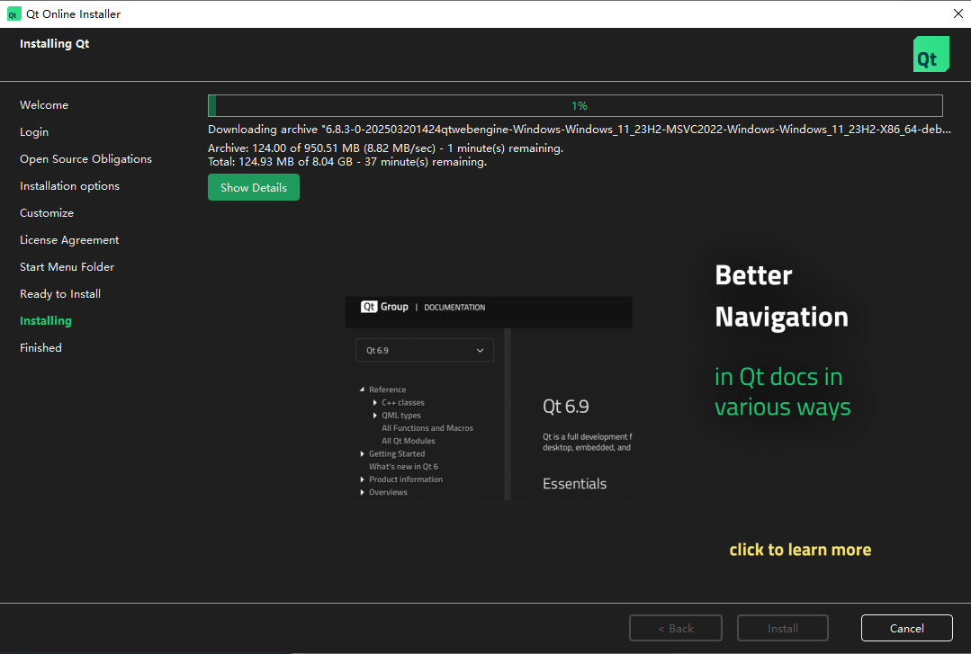Click the 'click to learn more' link
Viewport: 971px width, 654px height.
[799, 550]
